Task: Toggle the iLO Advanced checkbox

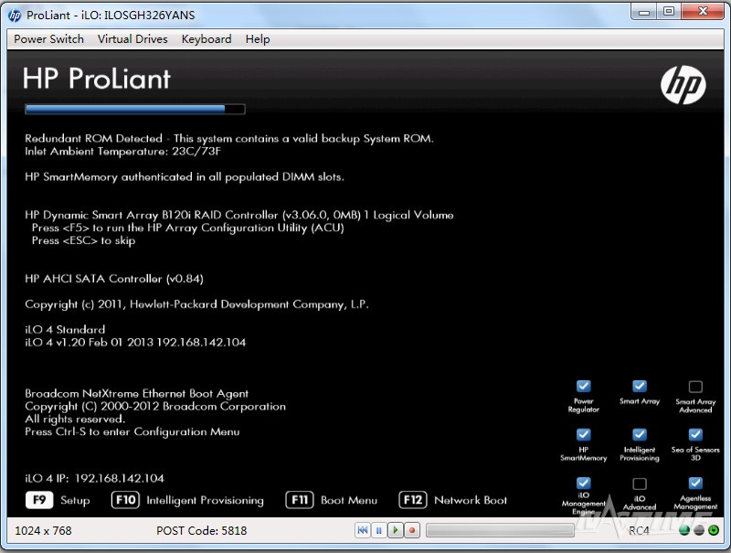Action: (x=640, y=484)
